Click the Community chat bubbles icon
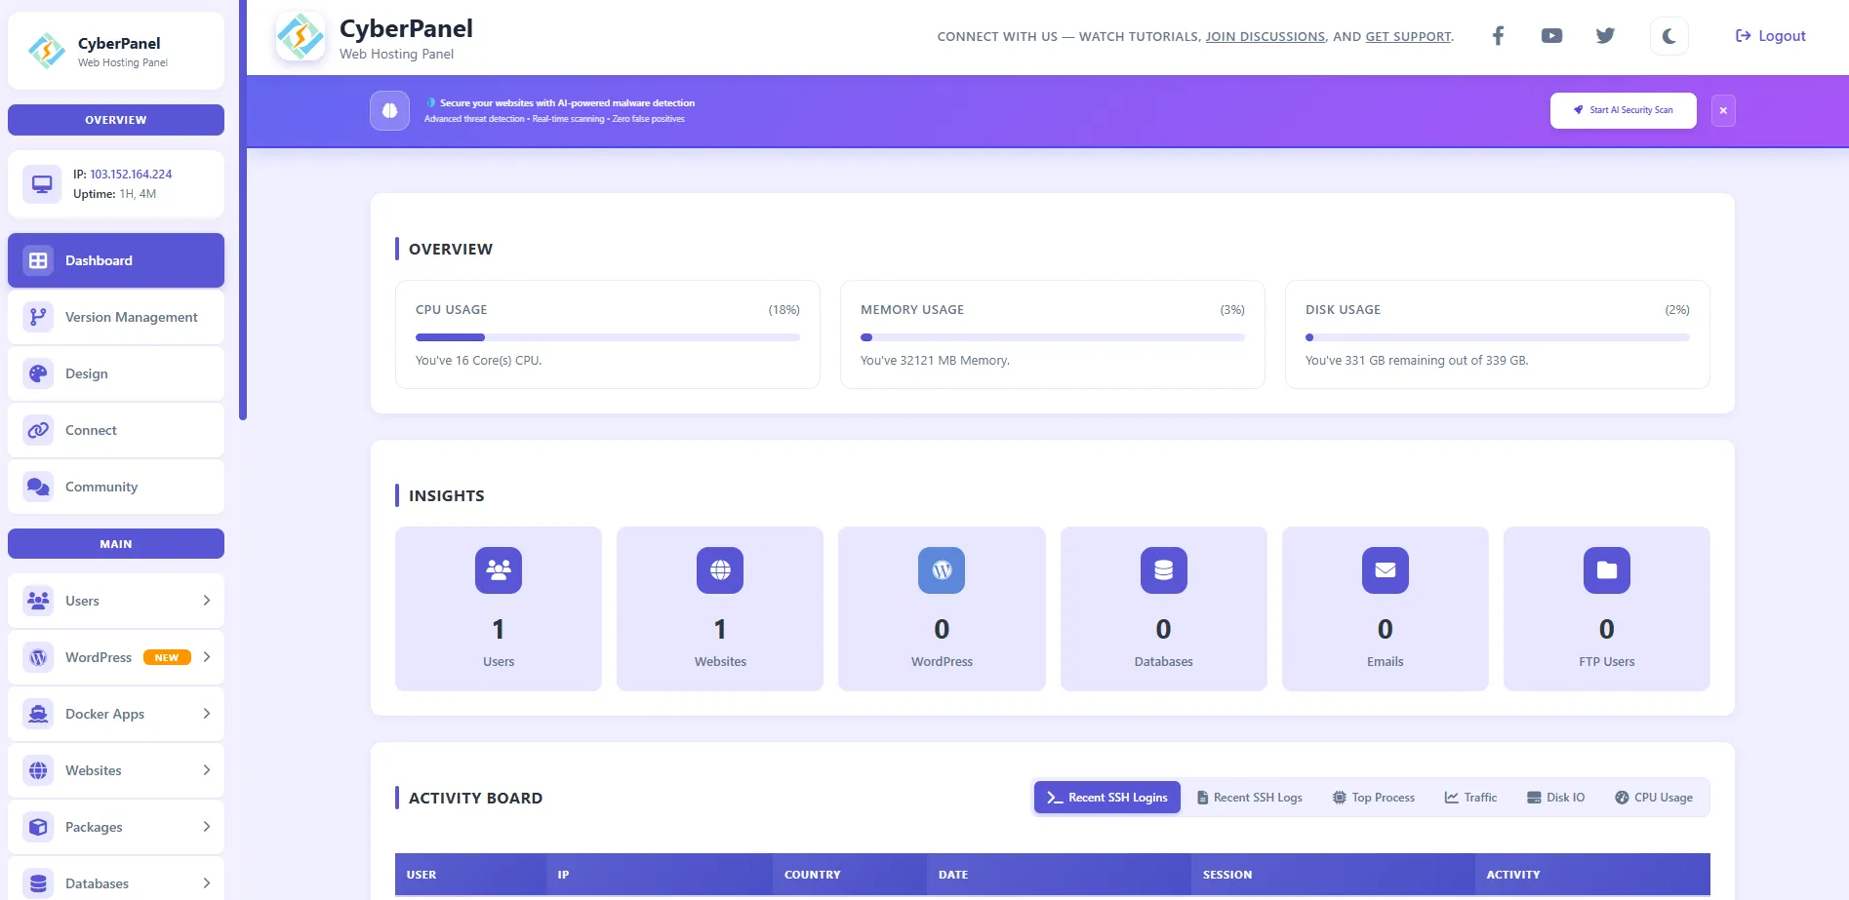Screen dimensions: 1849x900 click(x=38, y=487)
